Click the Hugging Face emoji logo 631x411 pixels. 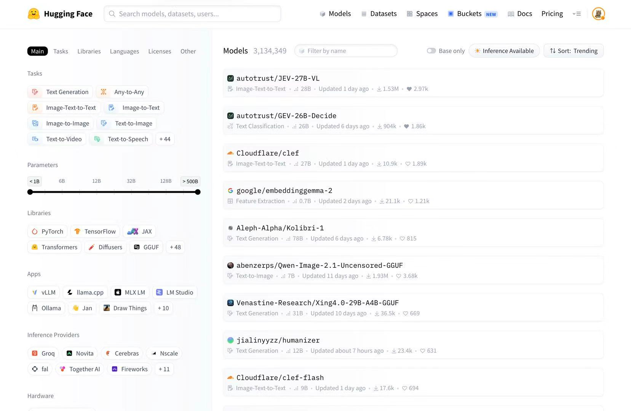(34, 14)
